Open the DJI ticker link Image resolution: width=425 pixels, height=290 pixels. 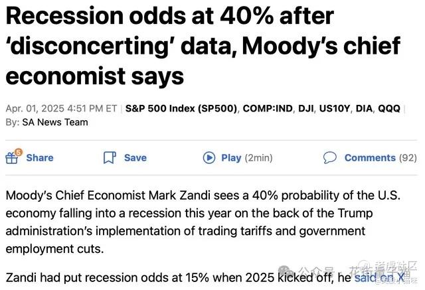tap(305, 109)
